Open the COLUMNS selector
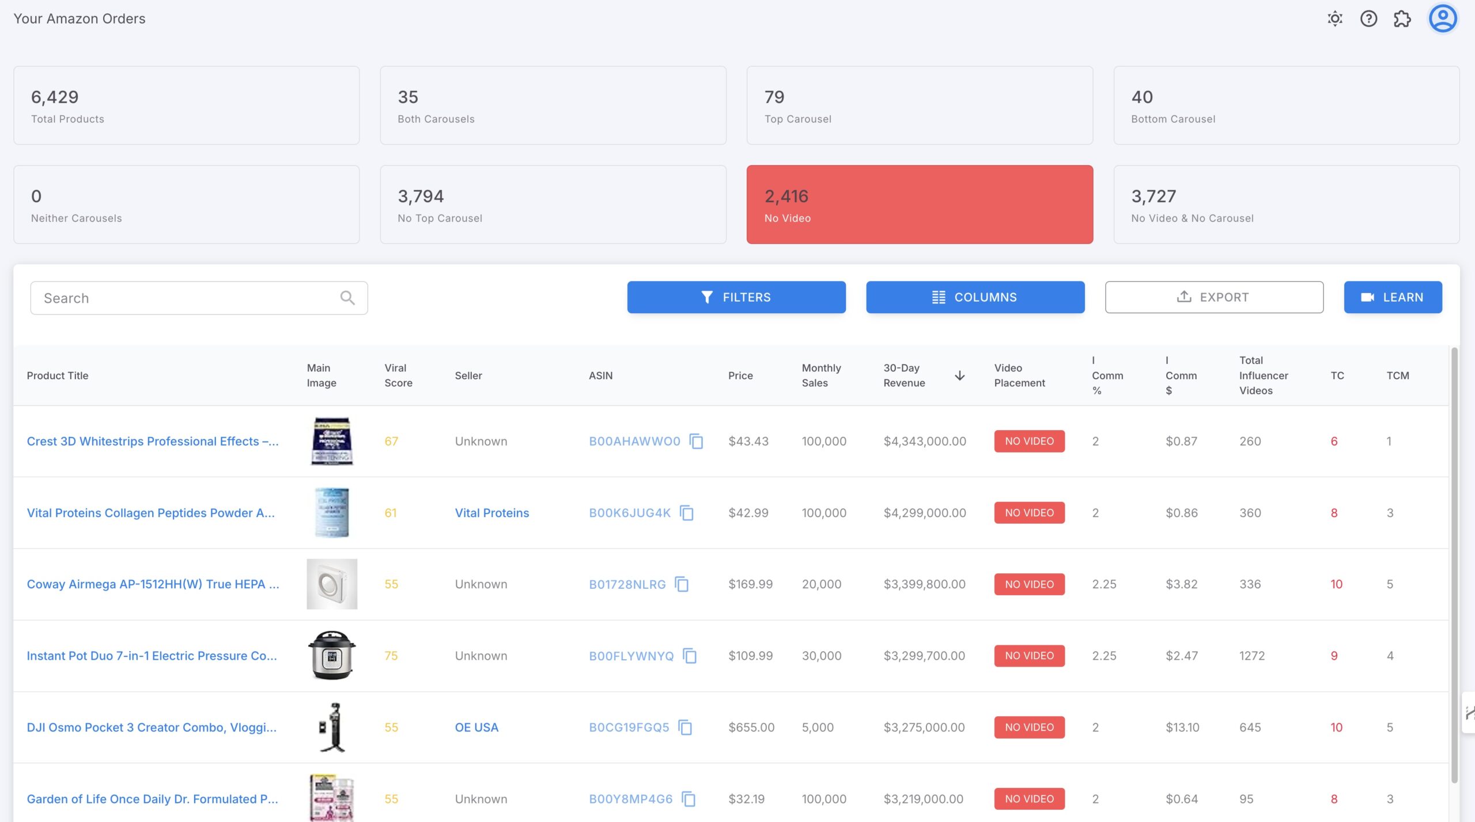This screenshot has height=822, width=1475. (x=975, y=297)
